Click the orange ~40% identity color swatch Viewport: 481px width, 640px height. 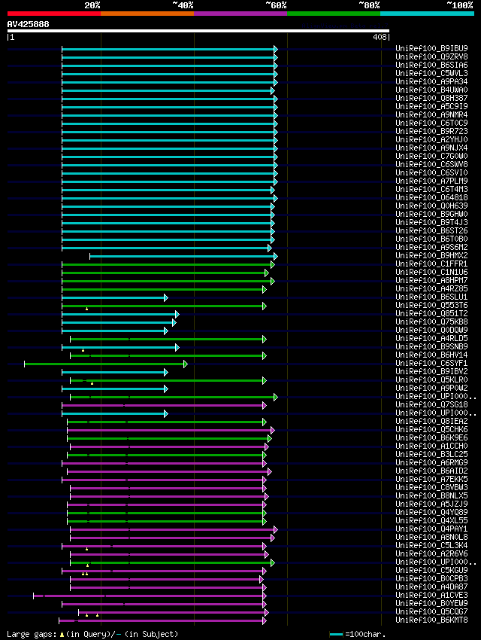[147, 14]
